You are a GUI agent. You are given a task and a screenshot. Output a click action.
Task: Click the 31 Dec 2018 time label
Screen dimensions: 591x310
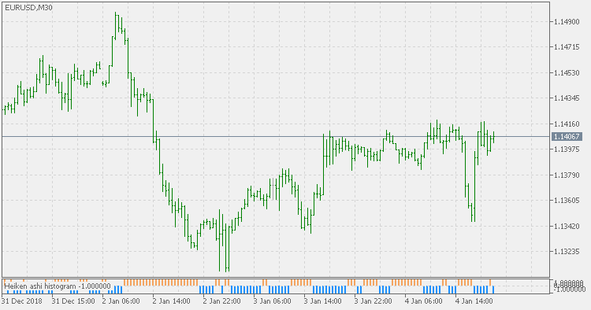point(22,301)
